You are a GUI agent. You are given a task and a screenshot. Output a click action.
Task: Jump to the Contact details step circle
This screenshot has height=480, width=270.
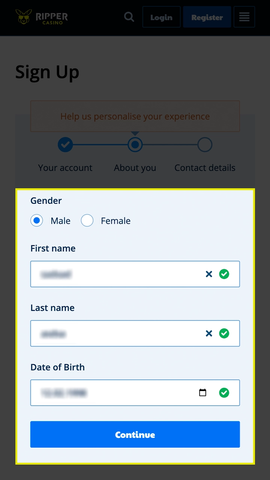pyautogui.click(x=205, y=144)
